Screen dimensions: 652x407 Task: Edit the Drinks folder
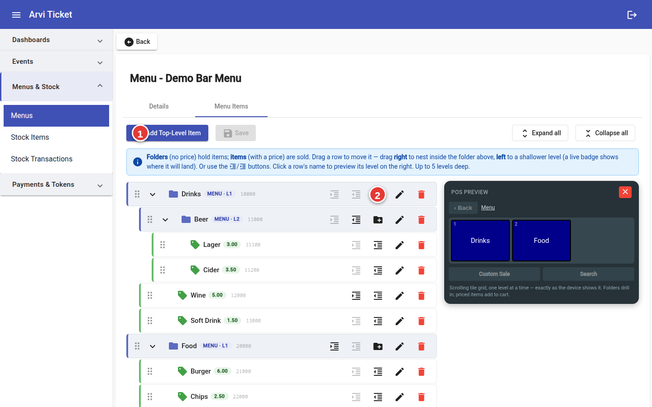(399, 194)
